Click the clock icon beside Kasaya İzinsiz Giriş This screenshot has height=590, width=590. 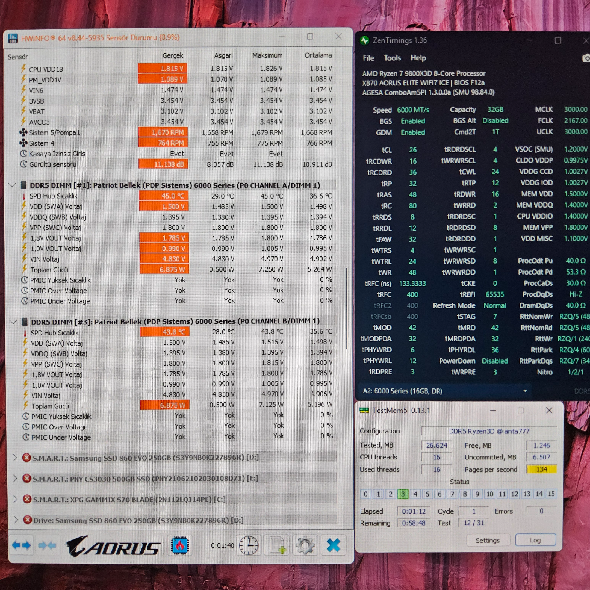(x=23, y=153)
